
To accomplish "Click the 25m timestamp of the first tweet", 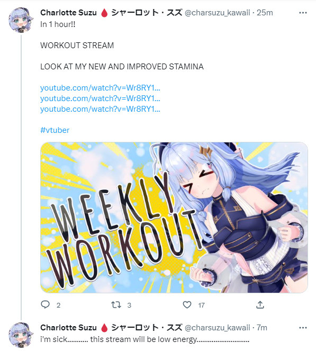I will [265, 13].
